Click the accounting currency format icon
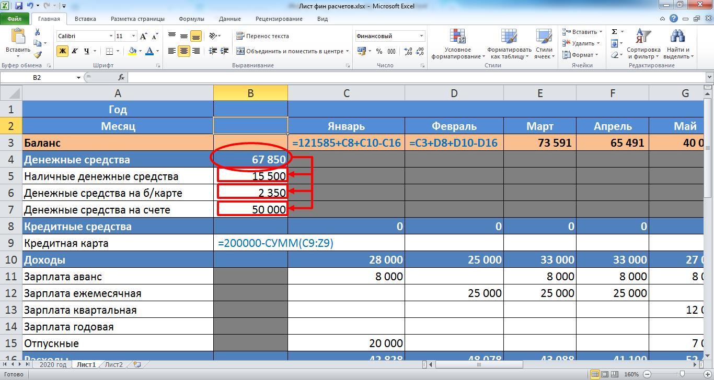 click(361, 51)
